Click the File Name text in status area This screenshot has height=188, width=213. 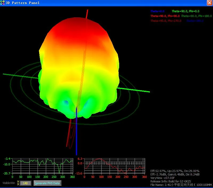tap(181, 185)
